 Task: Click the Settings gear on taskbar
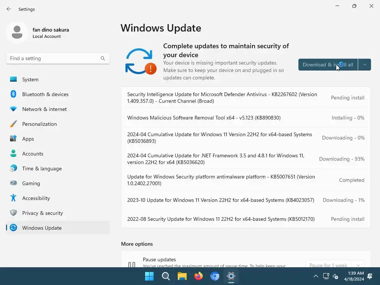click(231, 276)
